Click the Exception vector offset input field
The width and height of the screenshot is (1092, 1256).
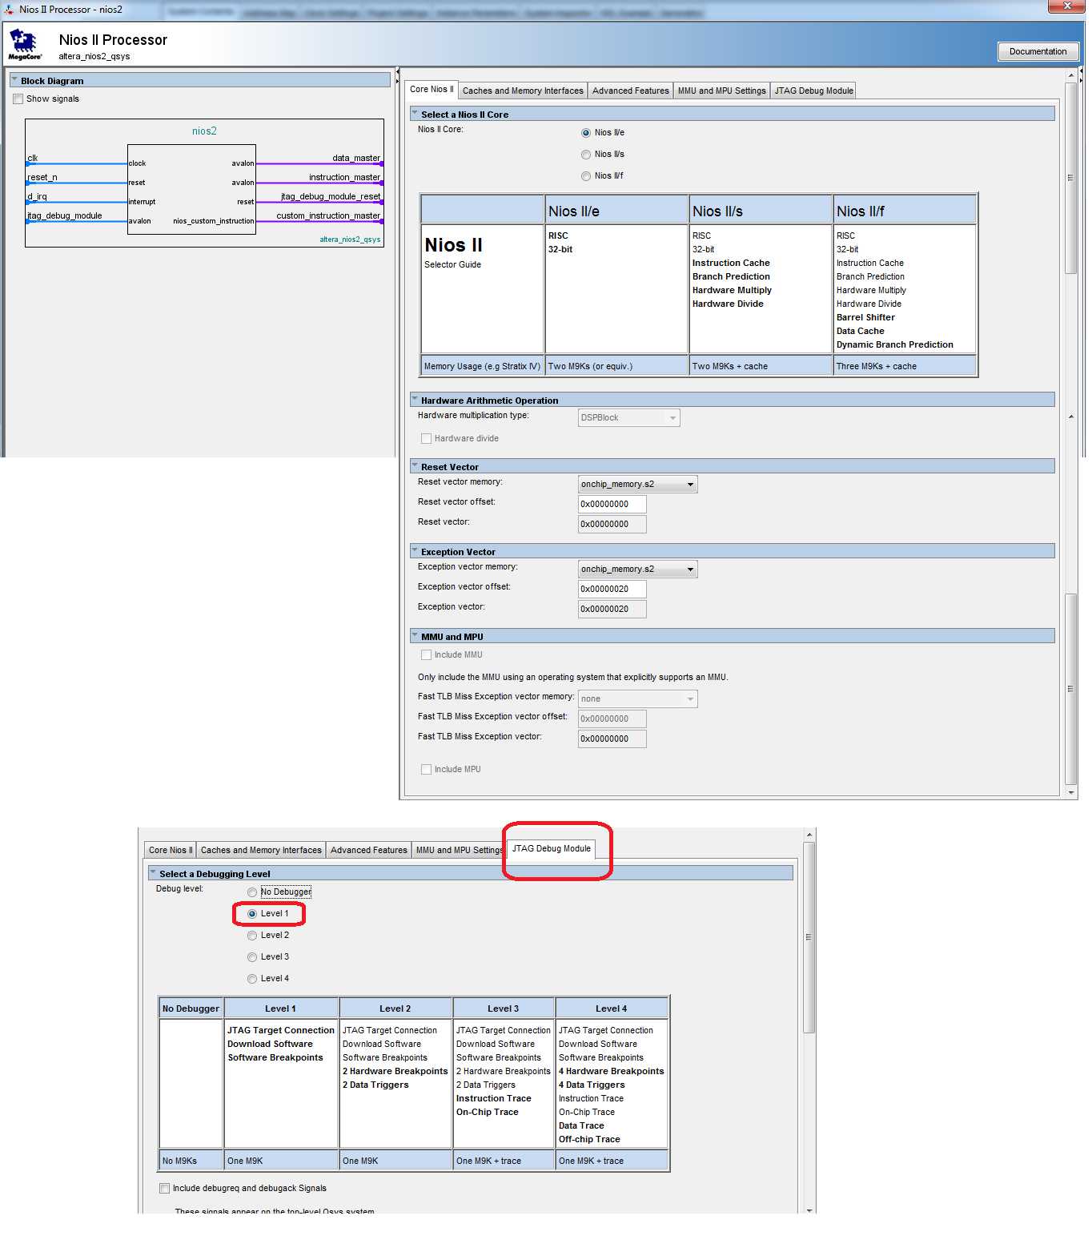point(612,590)
